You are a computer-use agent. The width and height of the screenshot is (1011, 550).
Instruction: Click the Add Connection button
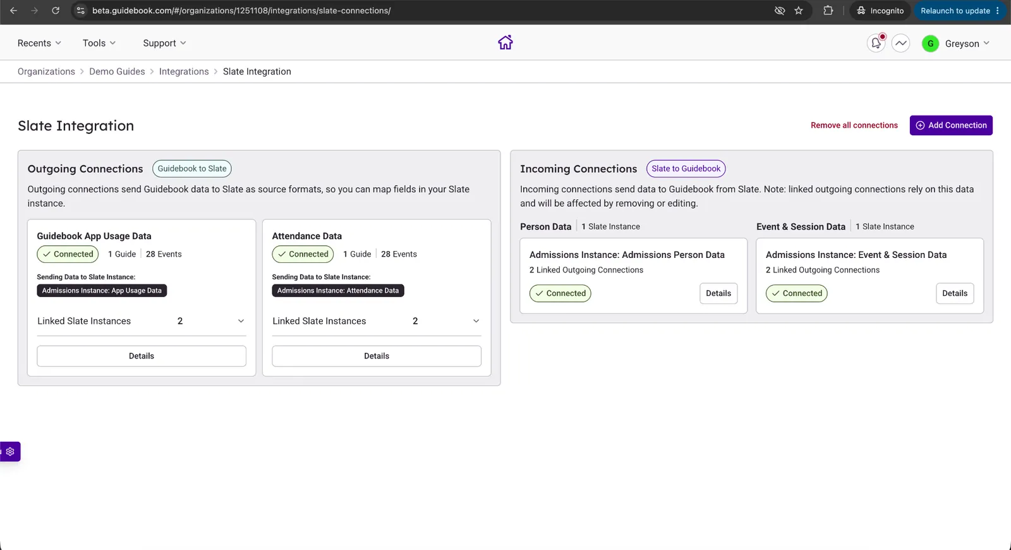coord(951,125)
